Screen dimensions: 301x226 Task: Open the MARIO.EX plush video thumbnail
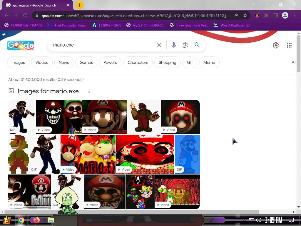[88, 154]
